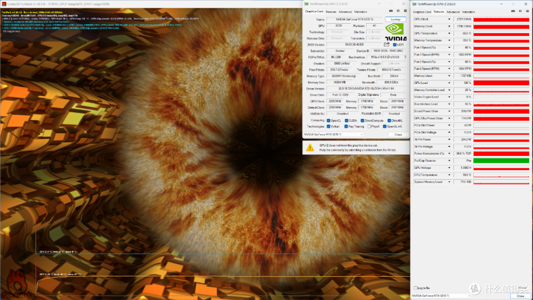Click the yellow warning triangle in the GPU-Z notice

pyautogui.click(x=310, y=147)
